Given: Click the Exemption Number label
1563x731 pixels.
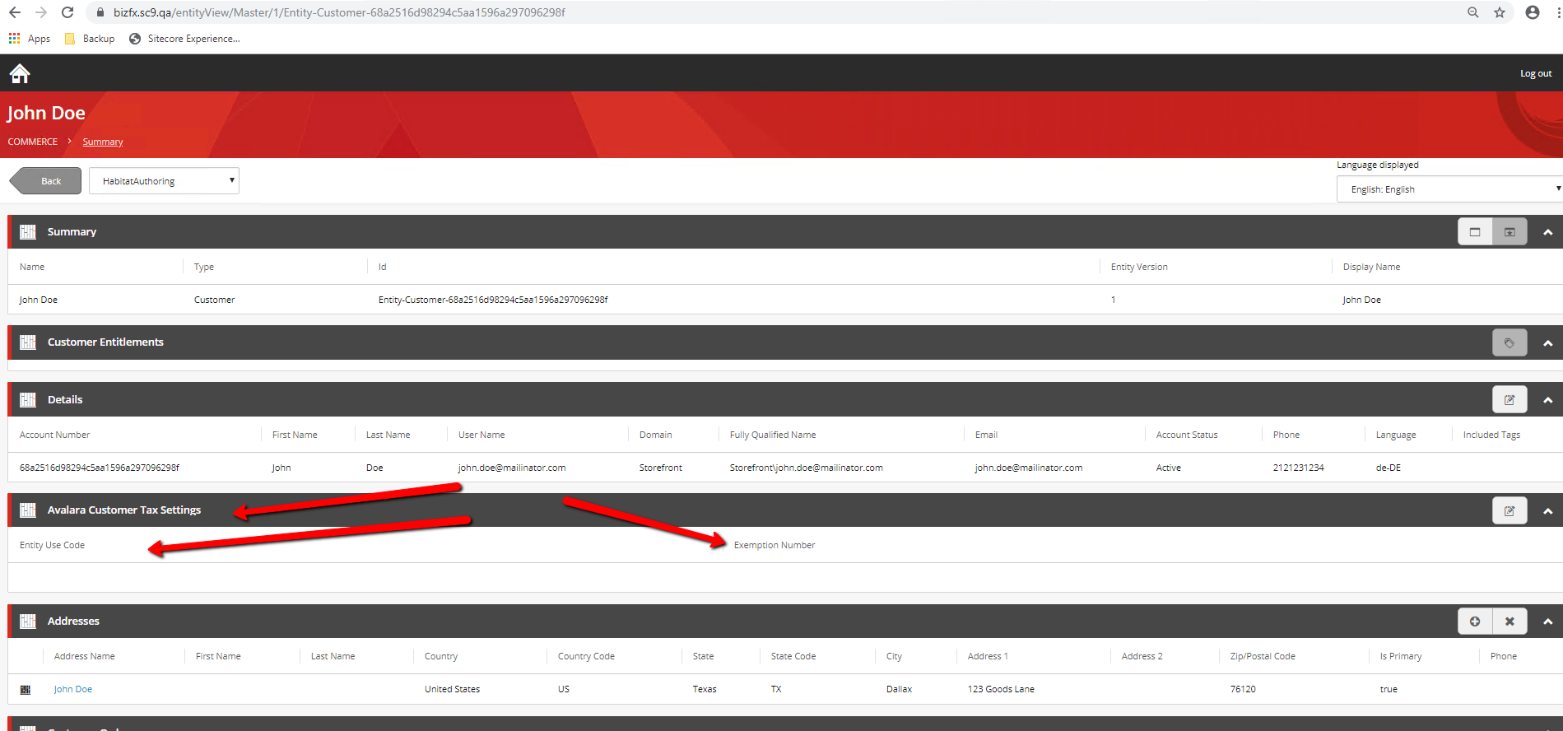Looking at the screenshot, I should pos(774,545).
